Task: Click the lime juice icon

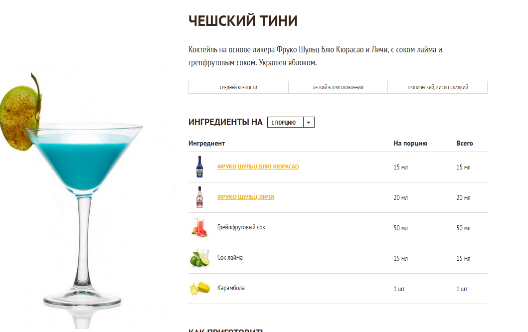Action: point(200,258)
